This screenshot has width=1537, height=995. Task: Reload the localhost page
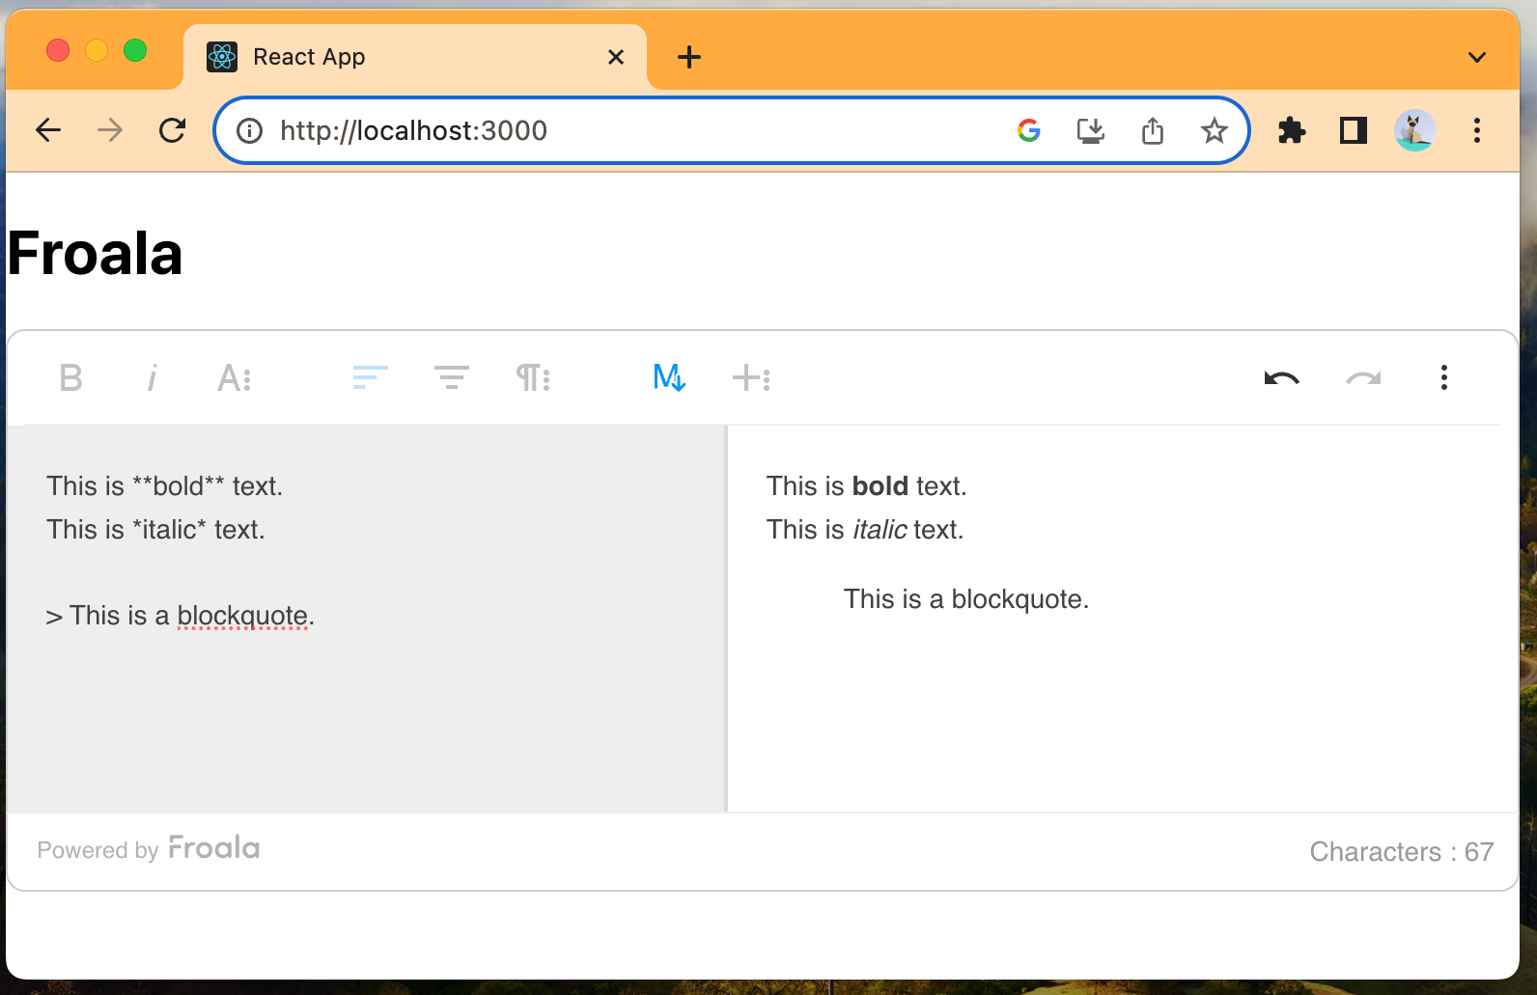pyautogui.click(x=172, y=130)
